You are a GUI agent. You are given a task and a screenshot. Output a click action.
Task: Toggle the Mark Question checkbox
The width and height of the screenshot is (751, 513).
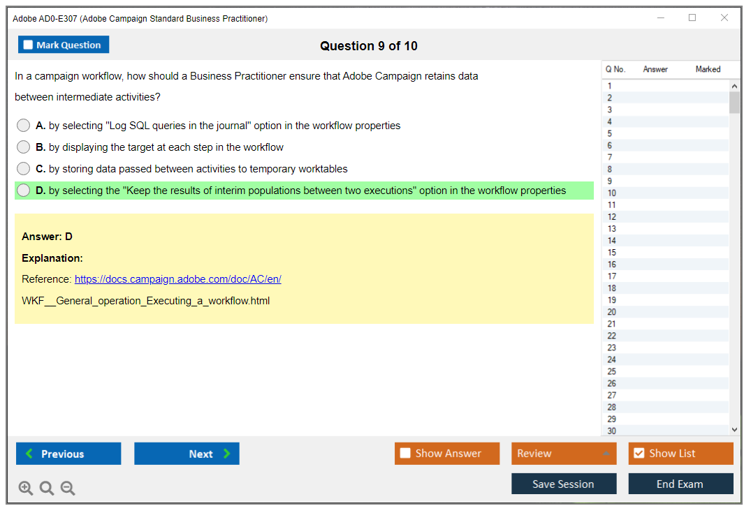point(29,45)
